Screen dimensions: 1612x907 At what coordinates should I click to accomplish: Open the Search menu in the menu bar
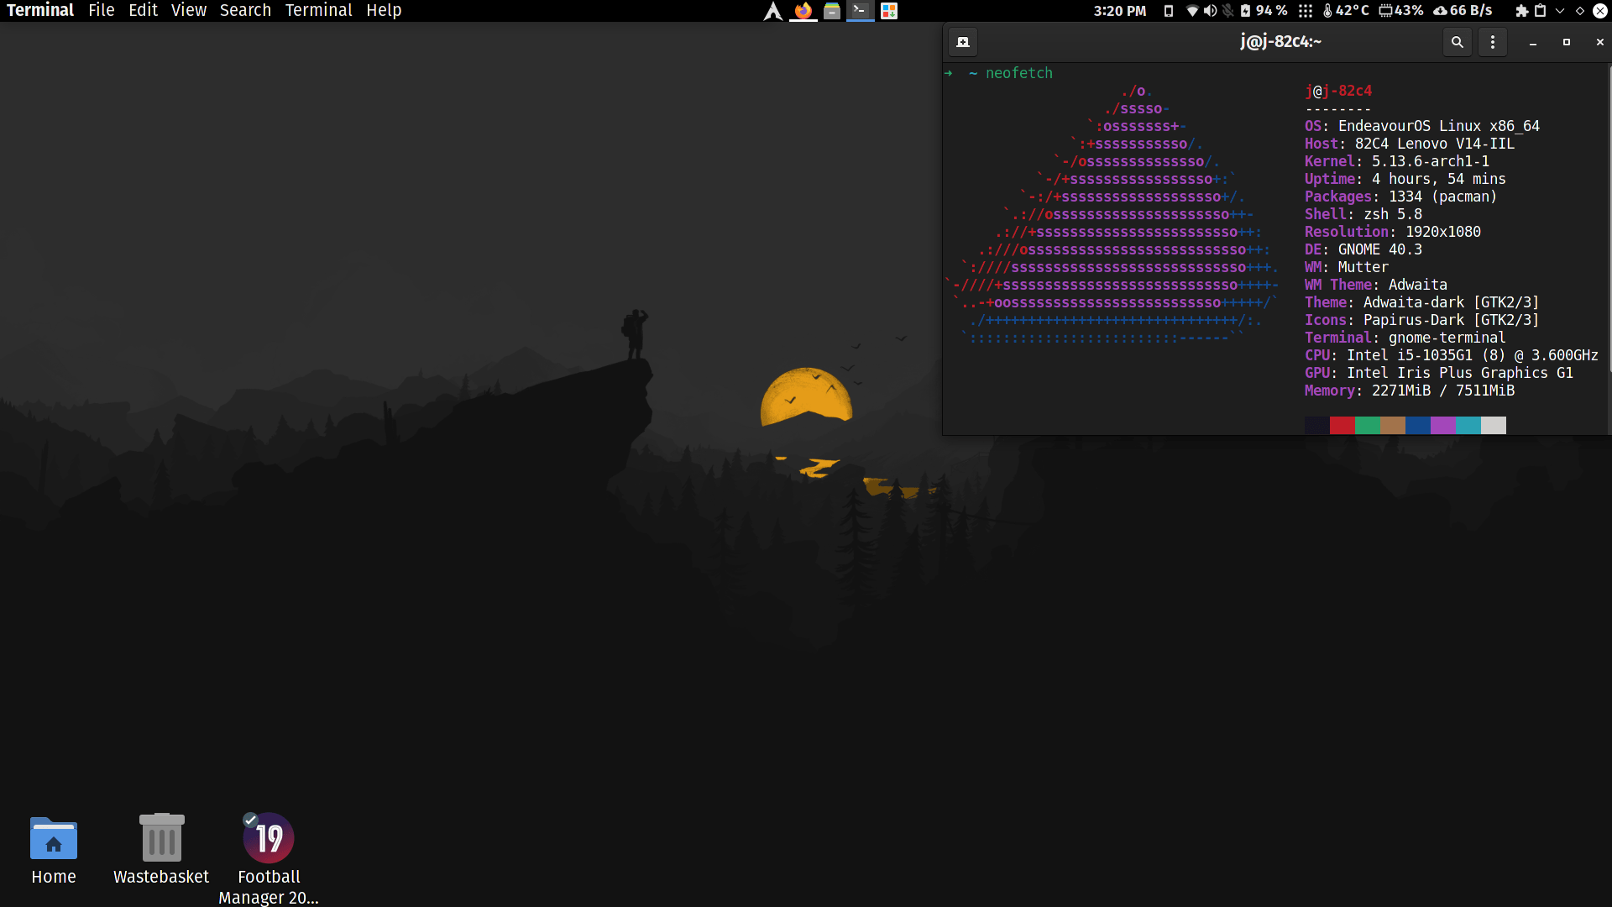(x=244, y=10)
